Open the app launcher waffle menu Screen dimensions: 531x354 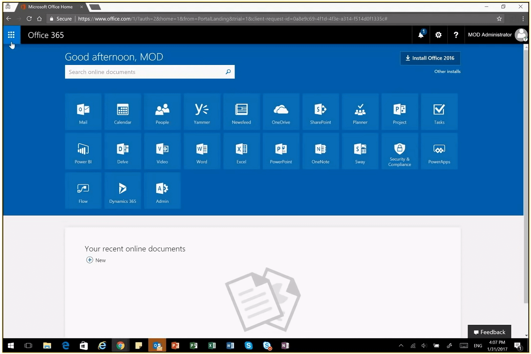(11, 35)
